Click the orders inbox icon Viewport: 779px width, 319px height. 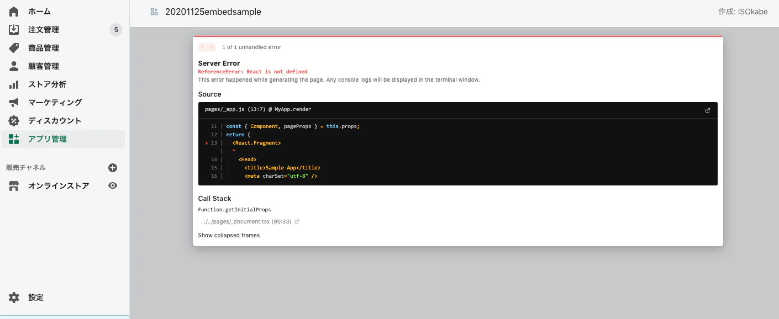14,30
